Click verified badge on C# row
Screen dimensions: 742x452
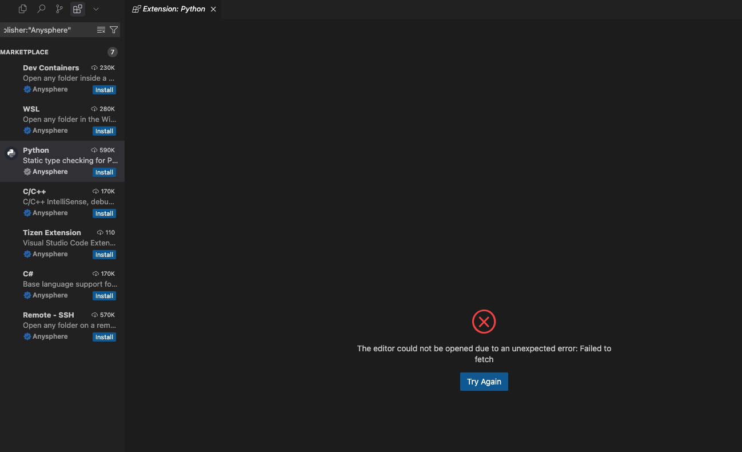point(27,295)
